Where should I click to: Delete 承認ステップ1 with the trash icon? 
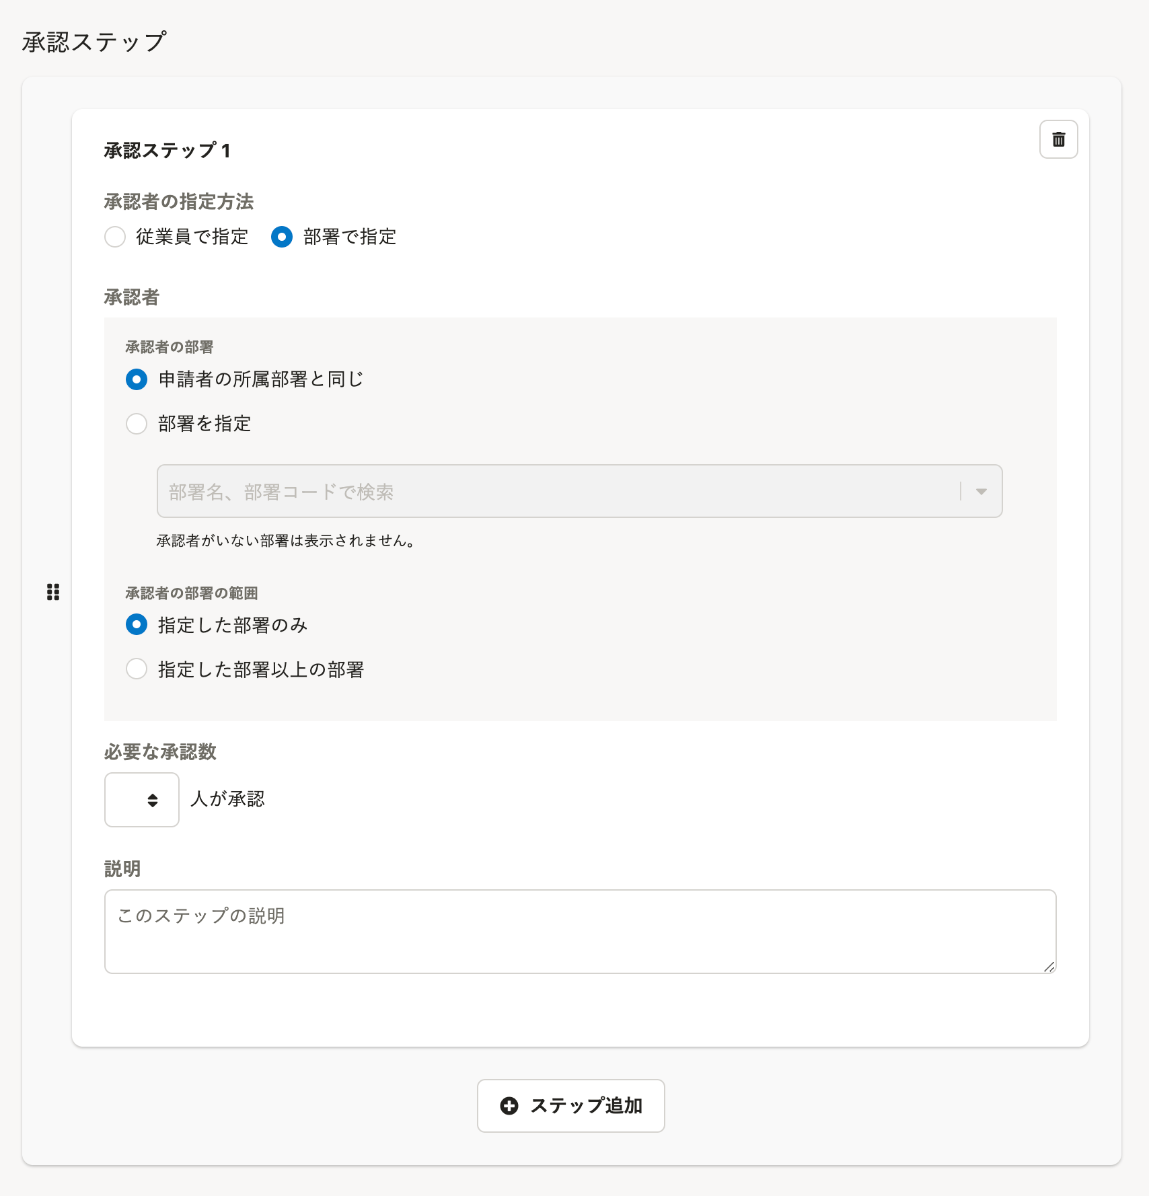point(1058,139)
